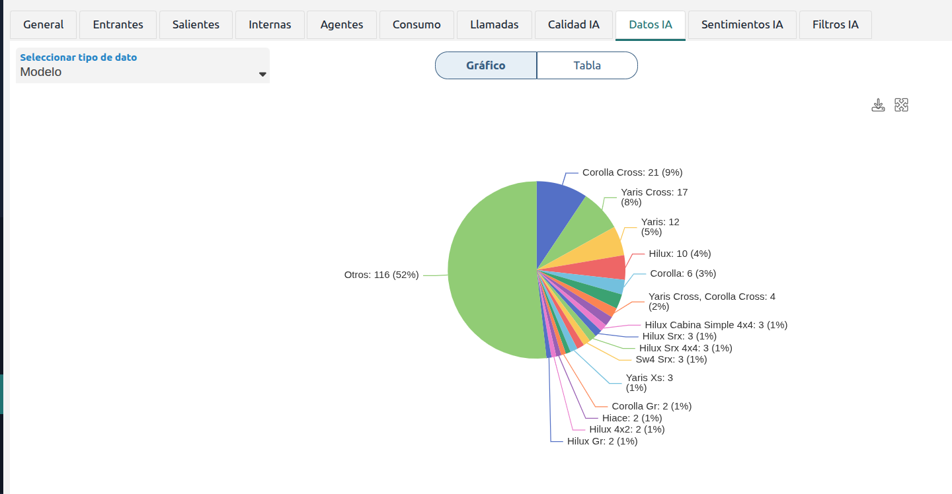This screenshot has width=952, height=494.
Task: Open the General tab
Action: click(44, 25)
